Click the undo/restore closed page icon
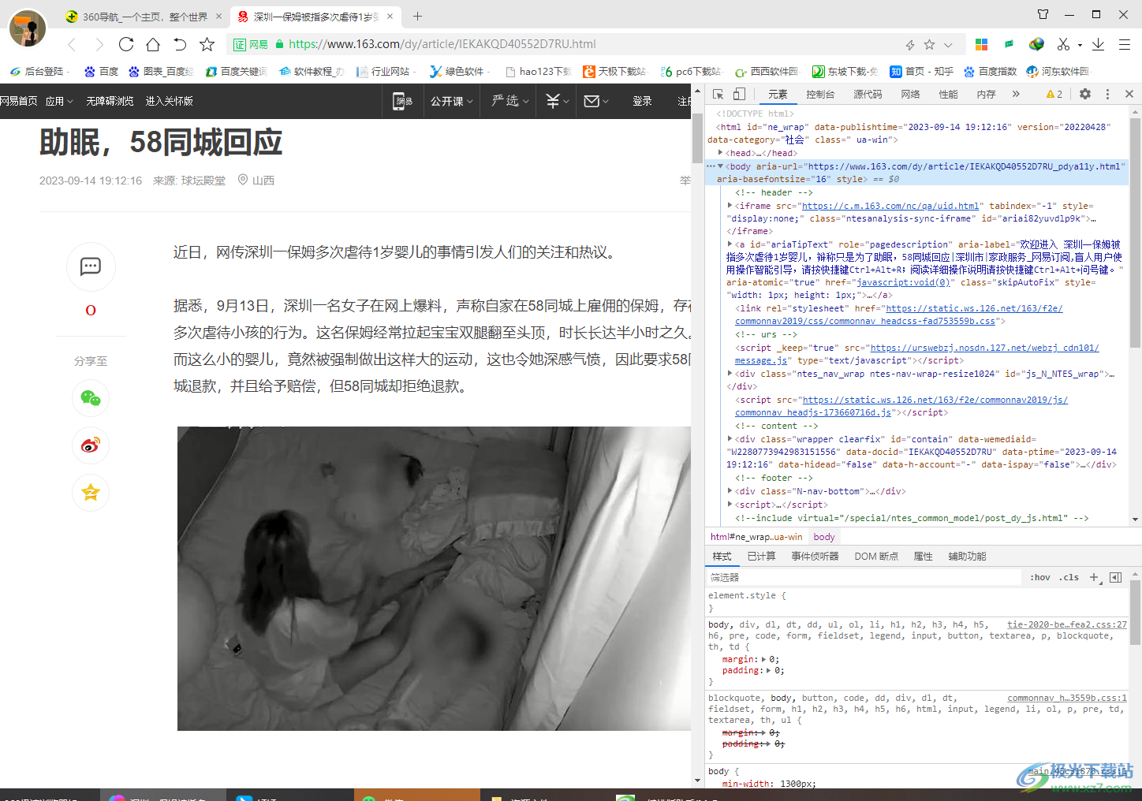 180,44
